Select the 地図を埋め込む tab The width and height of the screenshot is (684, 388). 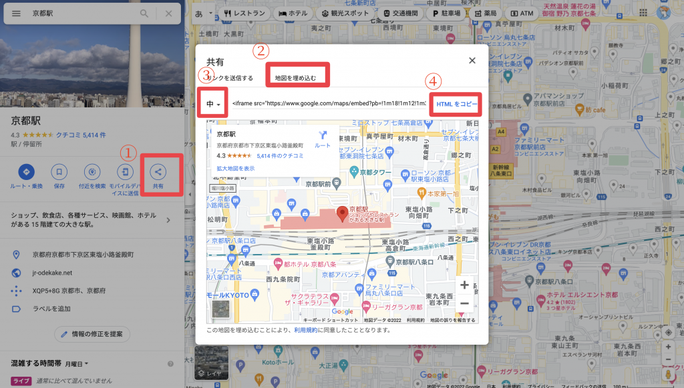295,78
